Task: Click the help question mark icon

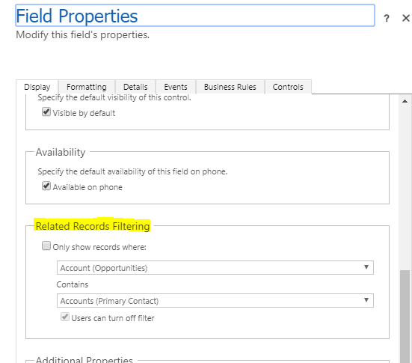Action: click(387, 19)
